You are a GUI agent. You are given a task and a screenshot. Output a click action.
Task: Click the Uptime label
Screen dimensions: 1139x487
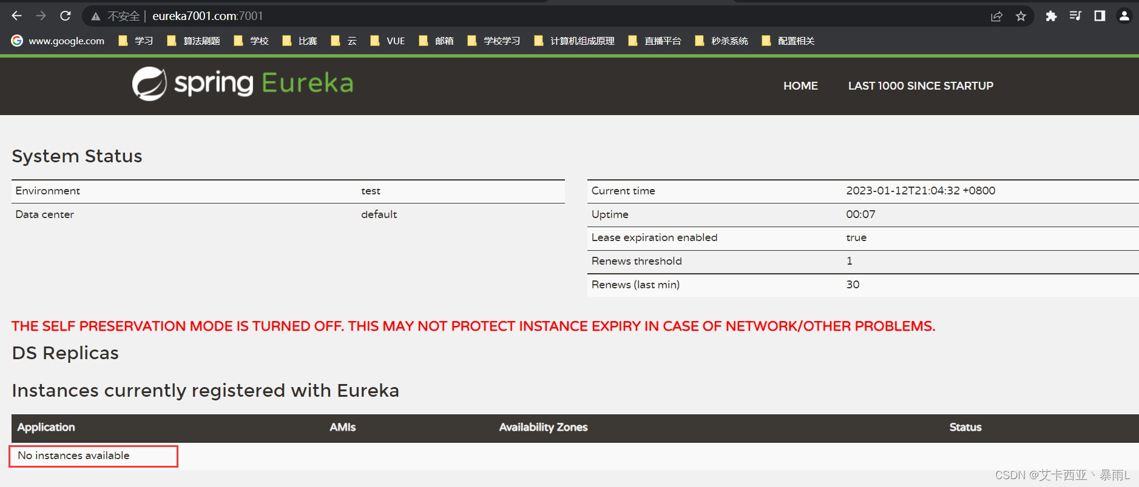pyautogui.click(x=610, y=214)
